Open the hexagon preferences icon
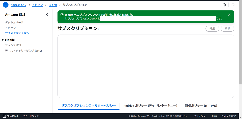 point(233,5)
